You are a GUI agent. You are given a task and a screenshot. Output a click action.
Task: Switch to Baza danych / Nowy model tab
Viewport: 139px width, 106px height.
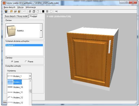16,16
